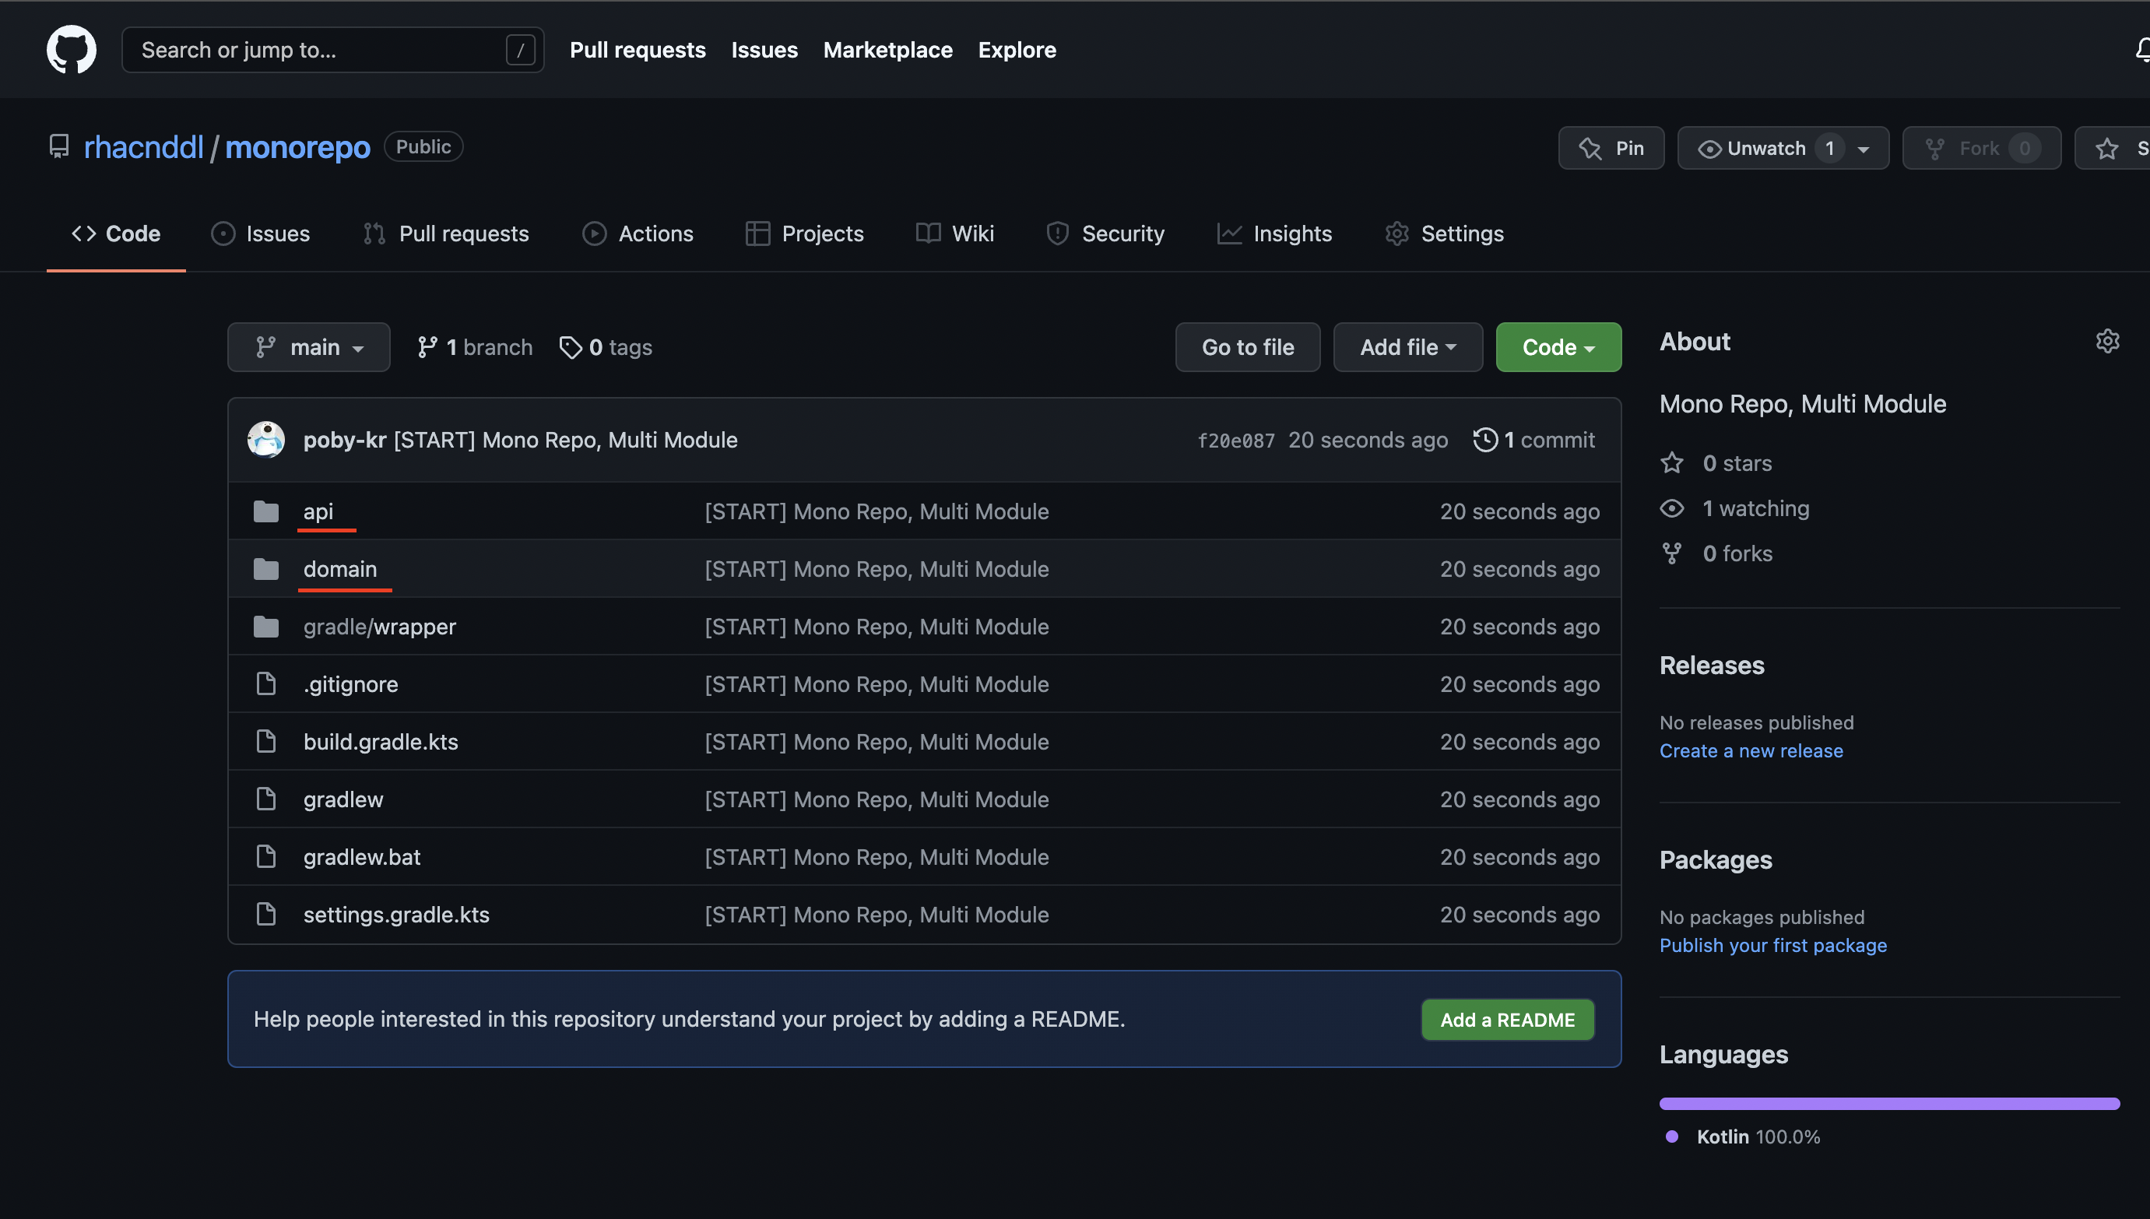Click the commit history clock icon

coord(1485,440)
